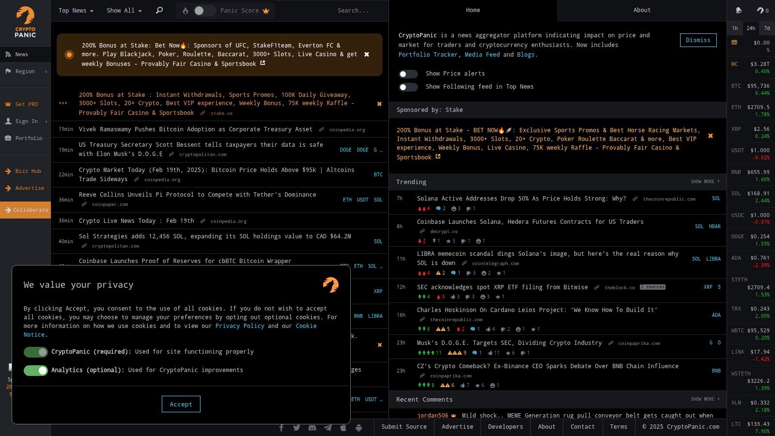The height and width of the screenshot is (436, 775).
Task: Expand Recent Comments with SHOW MORE
Action: click(x=705, y=399)
